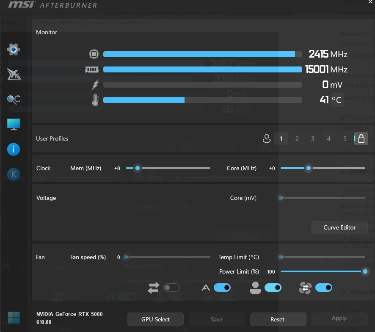Image resolution: width=375 pixels, height=332 pixels.
Task: Click the Power Limit slider handle
Action: (x=365, y=271)
